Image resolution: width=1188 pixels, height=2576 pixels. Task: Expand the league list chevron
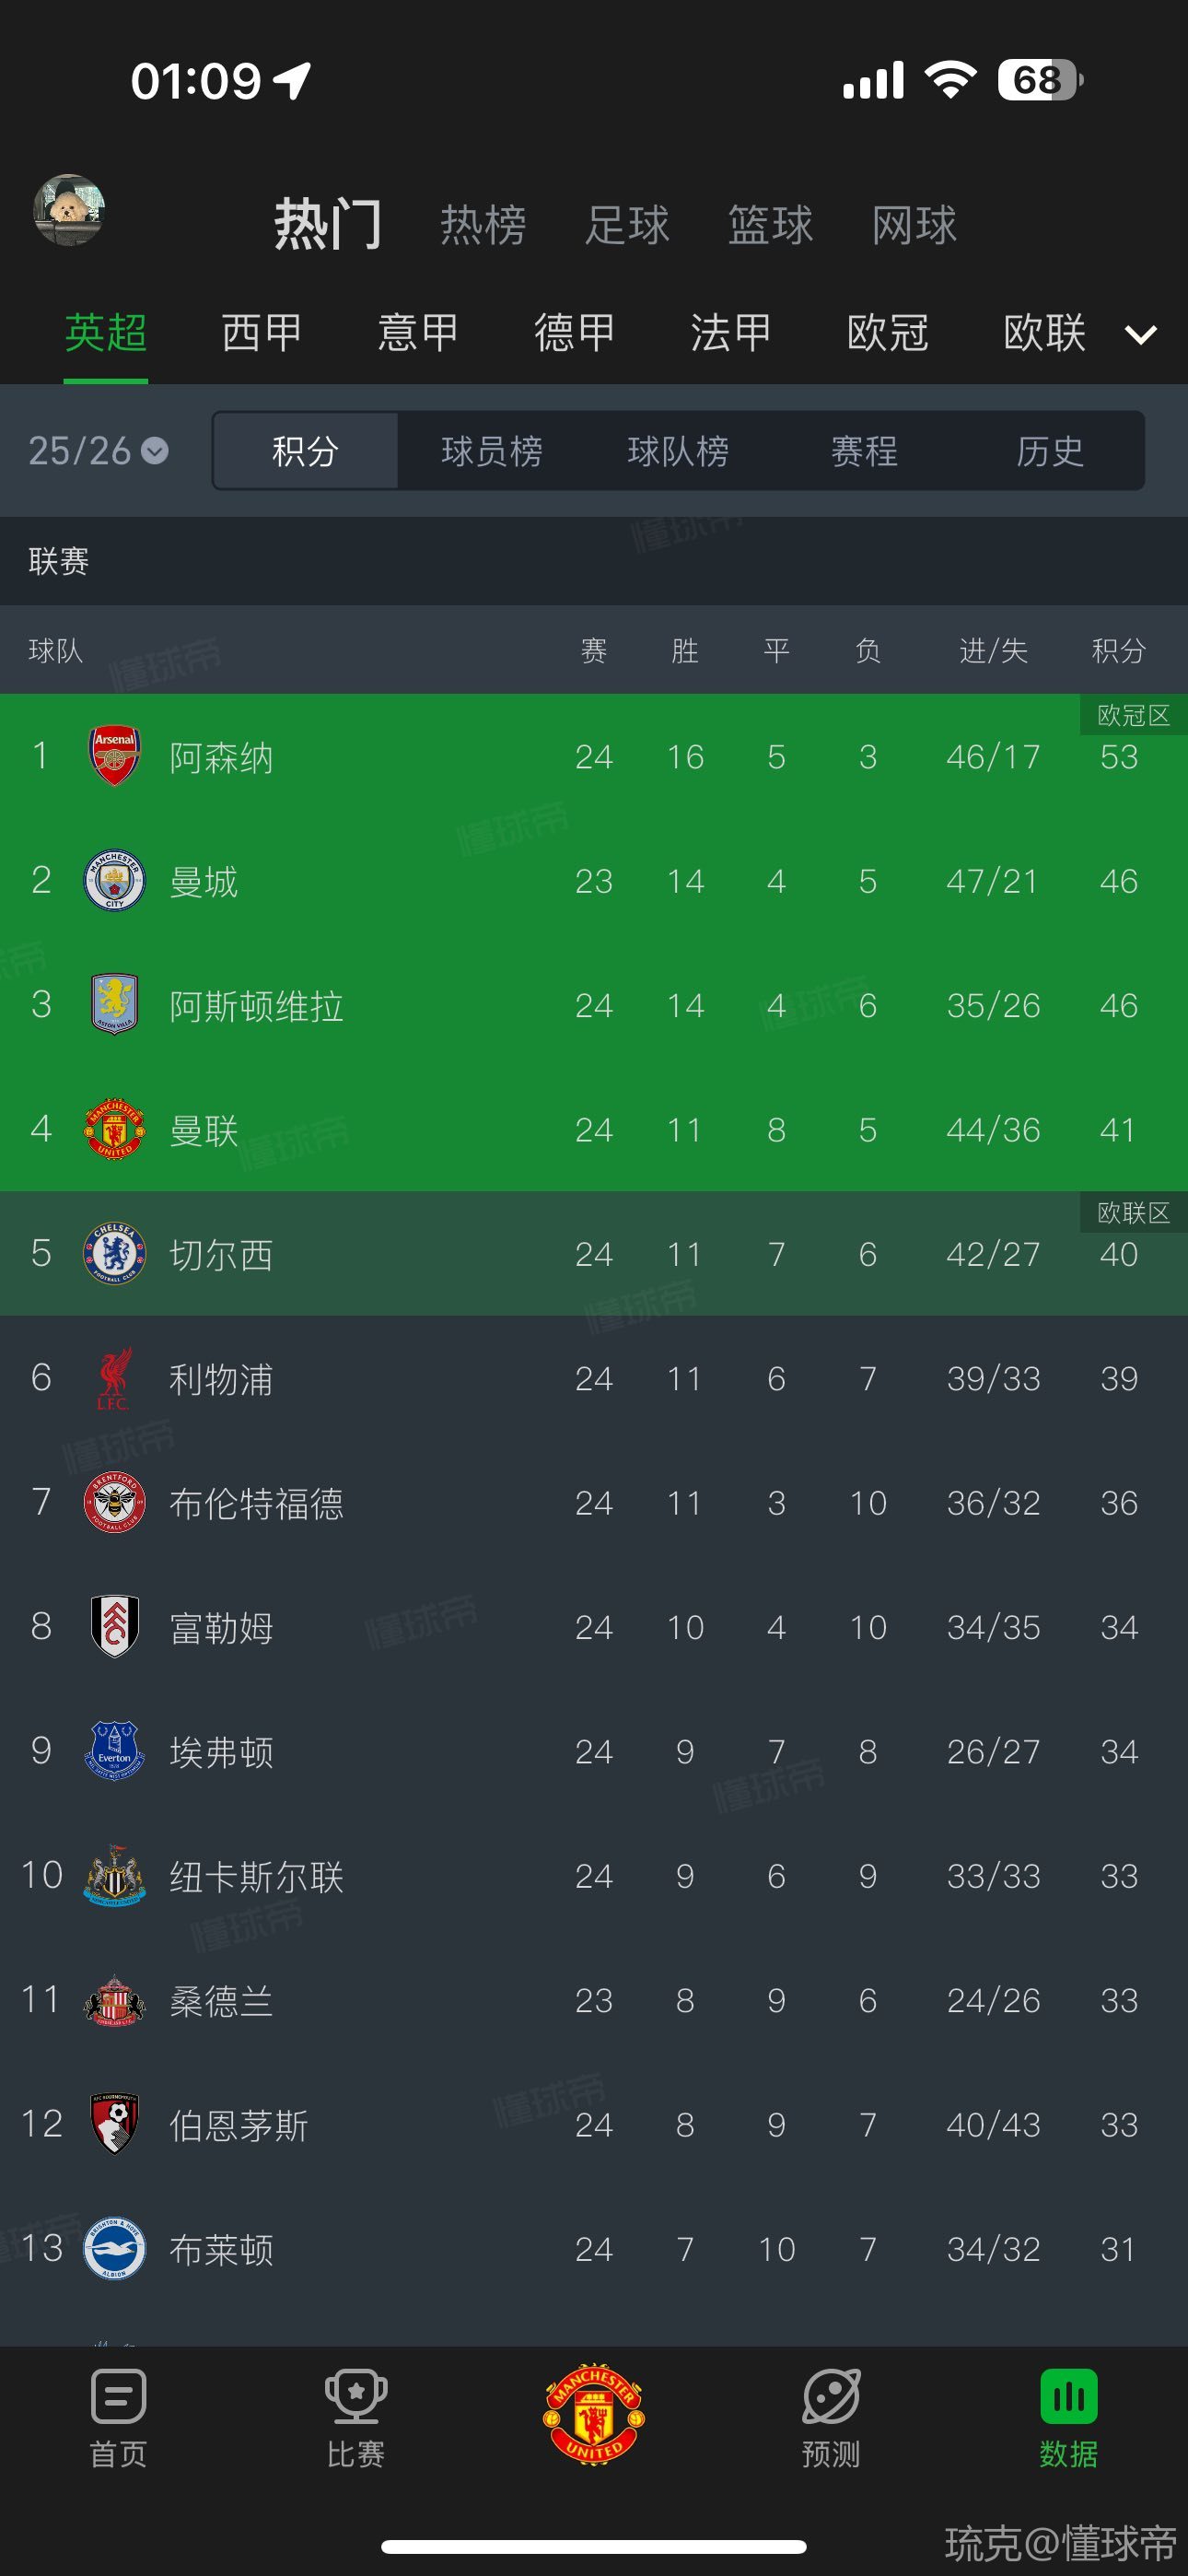[x=1141, y=334]
